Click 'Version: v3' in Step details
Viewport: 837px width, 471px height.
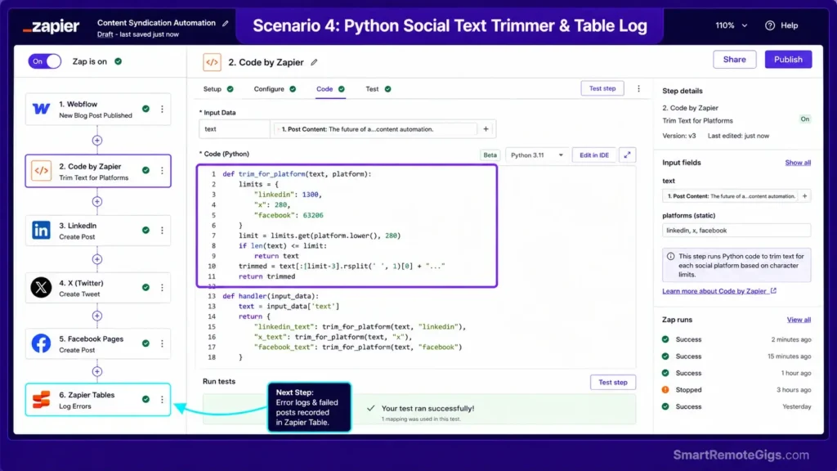coord(679,137)
